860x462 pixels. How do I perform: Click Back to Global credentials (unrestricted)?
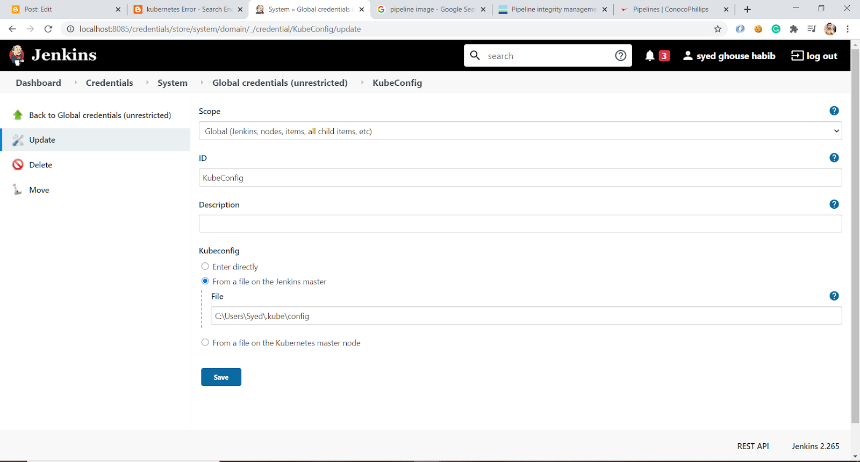coord(100,115)
